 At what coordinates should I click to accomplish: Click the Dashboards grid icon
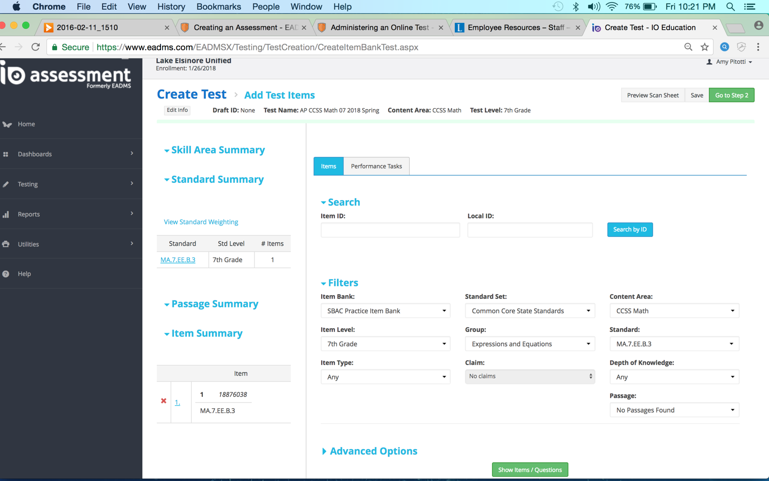pyautogui.click(x=6, y=154)
